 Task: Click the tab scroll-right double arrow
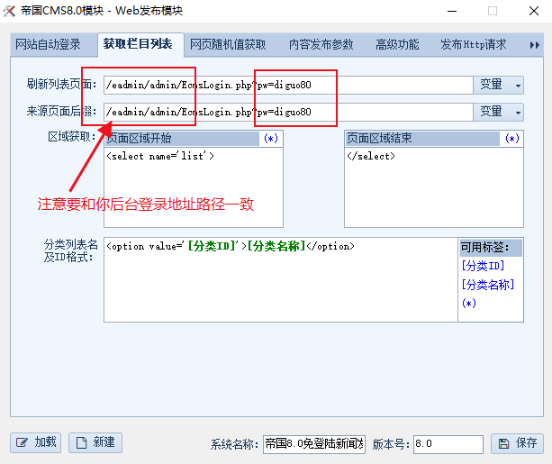(x=534, y=45)
